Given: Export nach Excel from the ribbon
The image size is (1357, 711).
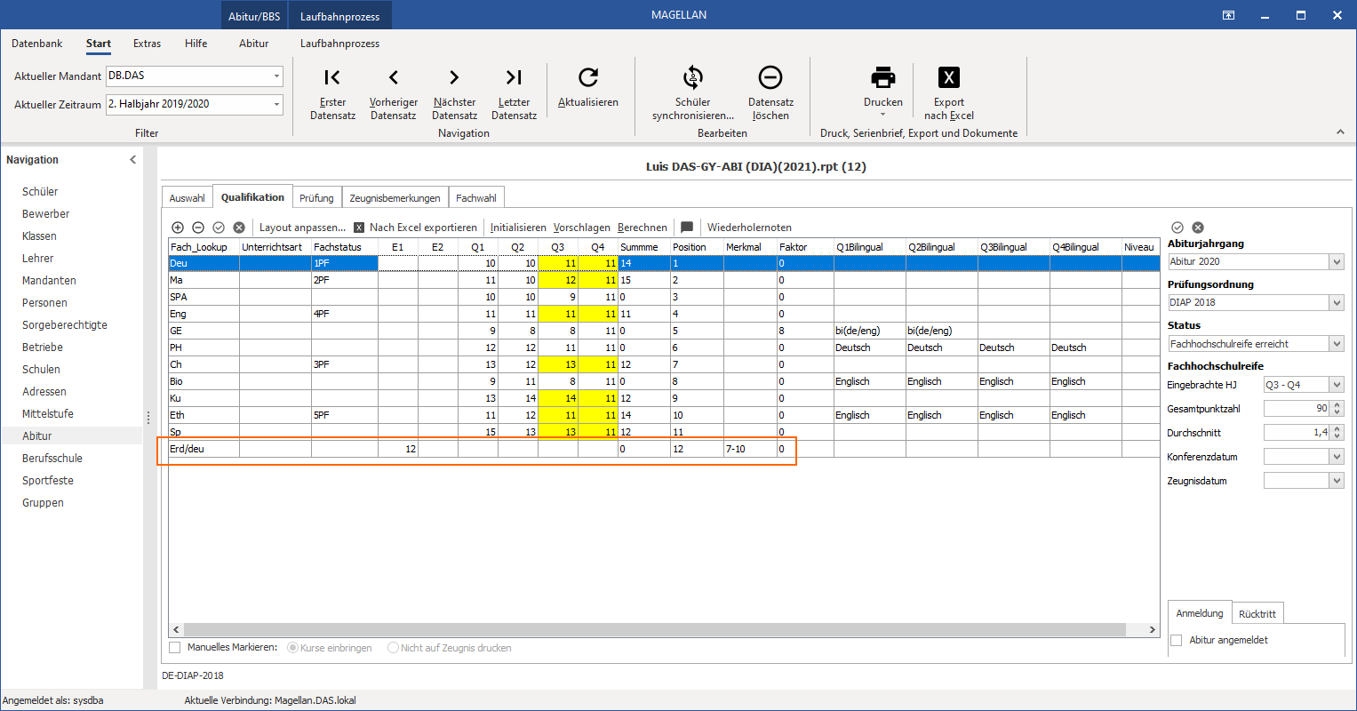Looking at the screenshot, I should click(x=949, y=93).
